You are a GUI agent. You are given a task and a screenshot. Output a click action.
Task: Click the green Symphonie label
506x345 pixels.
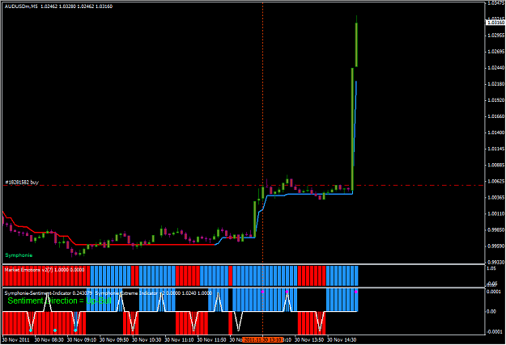(x=19, y=255)
